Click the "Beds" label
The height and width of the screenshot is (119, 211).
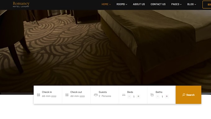130,92
